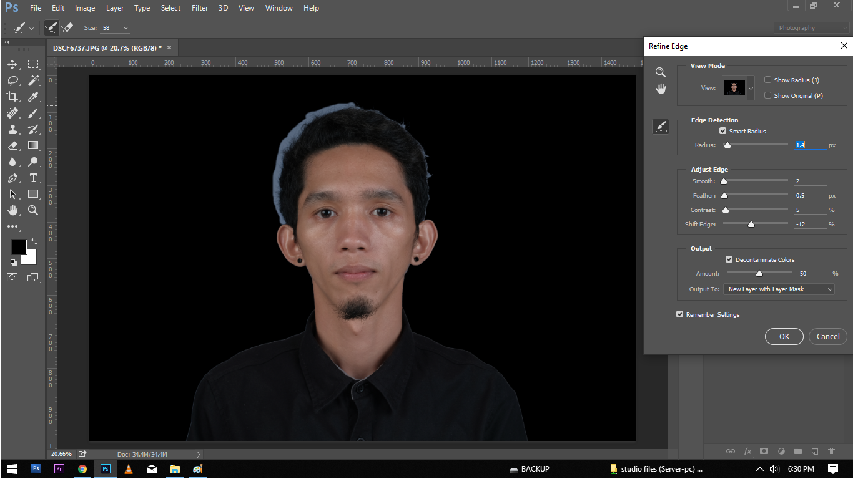The image size is (853, 479).
Task: Enable the Show Radius checkbox
Action: 768,80
